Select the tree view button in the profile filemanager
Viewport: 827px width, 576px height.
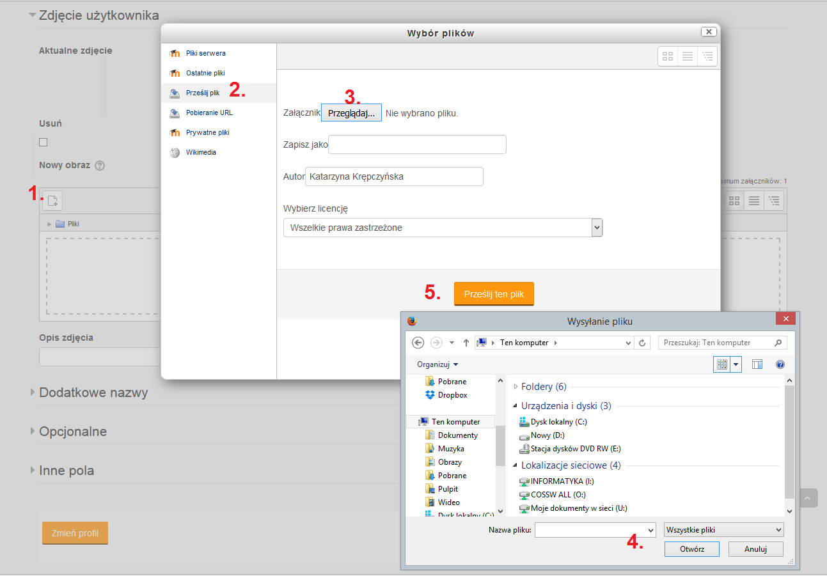click(774, 201)
